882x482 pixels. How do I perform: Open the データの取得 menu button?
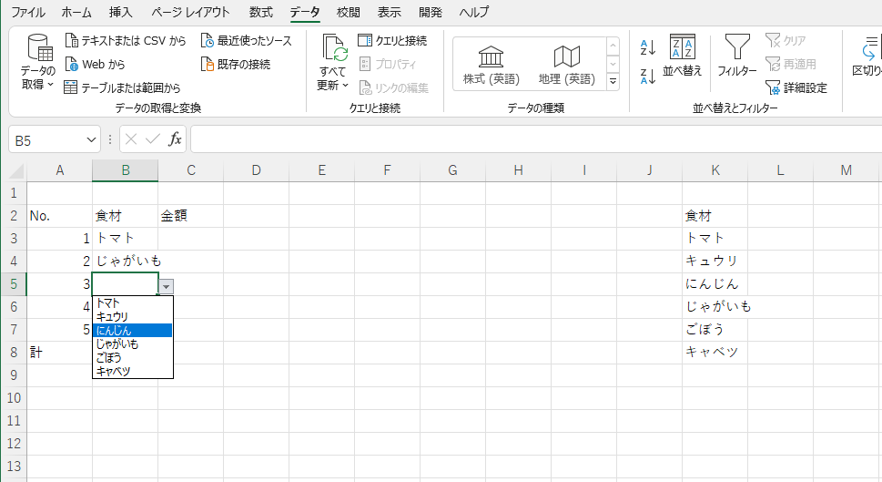click(37, 62)
